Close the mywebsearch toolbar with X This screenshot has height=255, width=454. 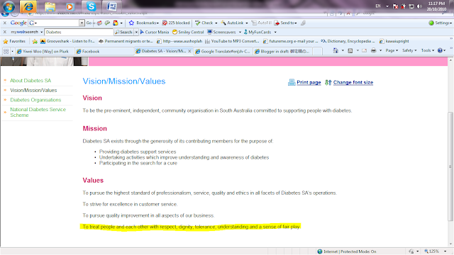pyautogui.click(x=5, y=32)
